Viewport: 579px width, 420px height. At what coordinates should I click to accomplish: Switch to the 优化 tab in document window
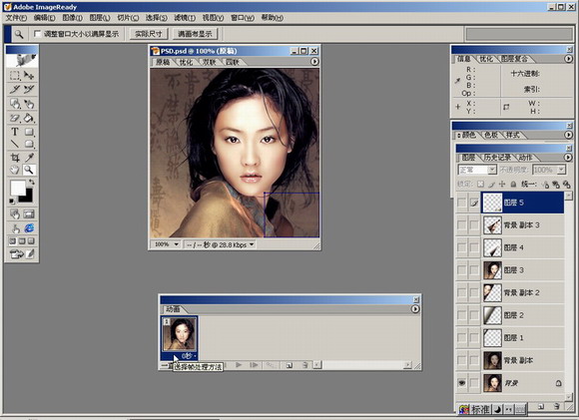(186, 62)
